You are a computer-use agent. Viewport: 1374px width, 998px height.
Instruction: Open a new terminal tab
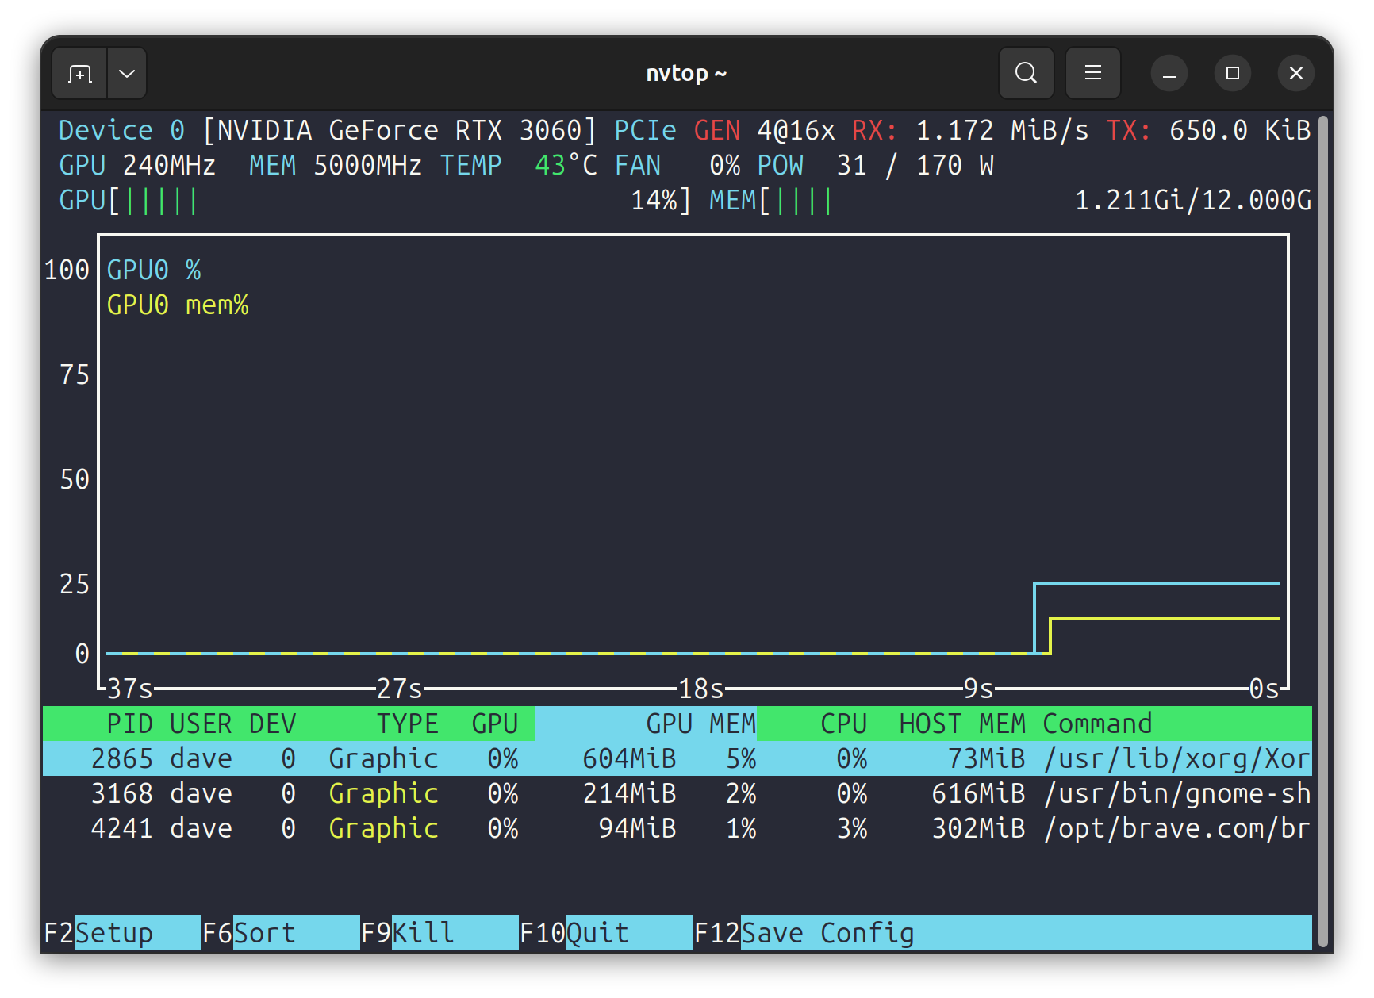(x=80, y=74)
